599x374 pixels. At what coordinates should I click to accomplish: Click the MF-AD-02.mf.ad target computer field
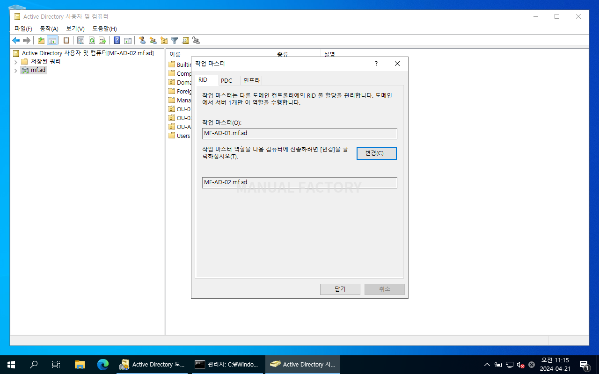click(299, 183)
